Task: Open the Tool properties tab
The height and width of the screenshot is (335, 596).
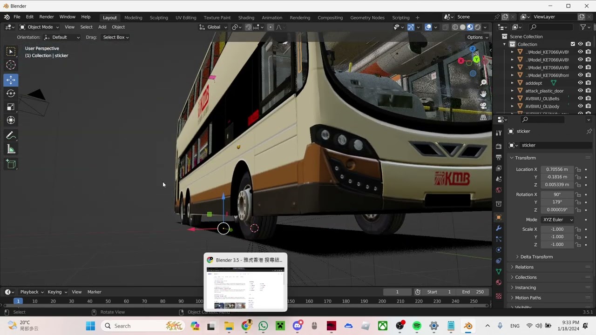Action: 499,133
